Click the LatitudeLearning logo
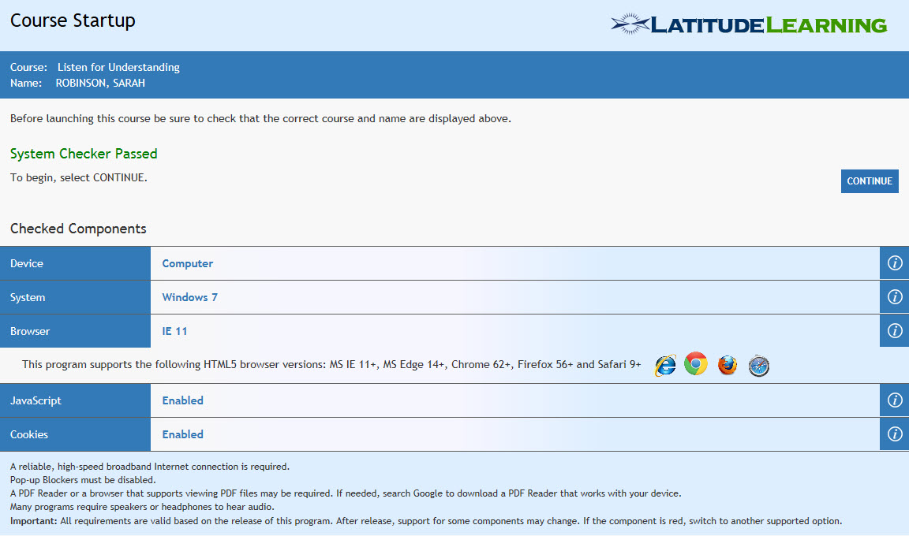The height and width of the screenshot is (536, 909). [749, 24]
